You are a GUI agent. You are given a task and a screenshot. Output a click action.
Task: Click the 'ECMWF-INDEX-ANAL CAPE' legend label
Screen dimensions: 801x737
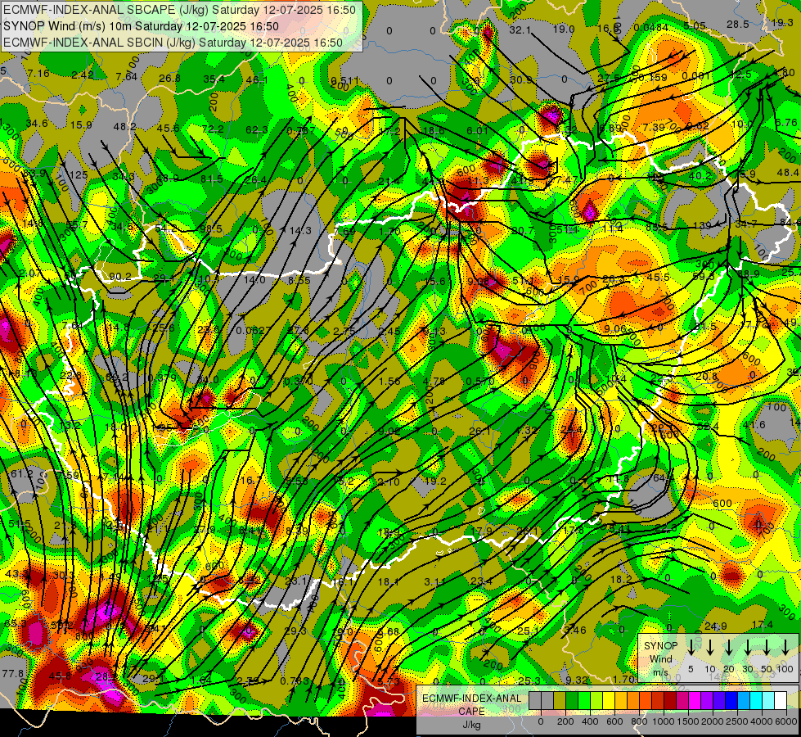click(x=471, y=704)
